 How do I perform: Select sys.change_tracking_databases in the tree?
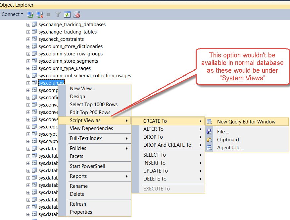click(x=72, y=25)
